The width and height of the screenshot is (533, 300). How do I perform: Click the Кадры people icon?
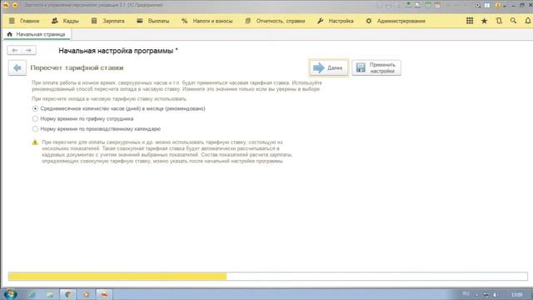[x=55, y=21]
